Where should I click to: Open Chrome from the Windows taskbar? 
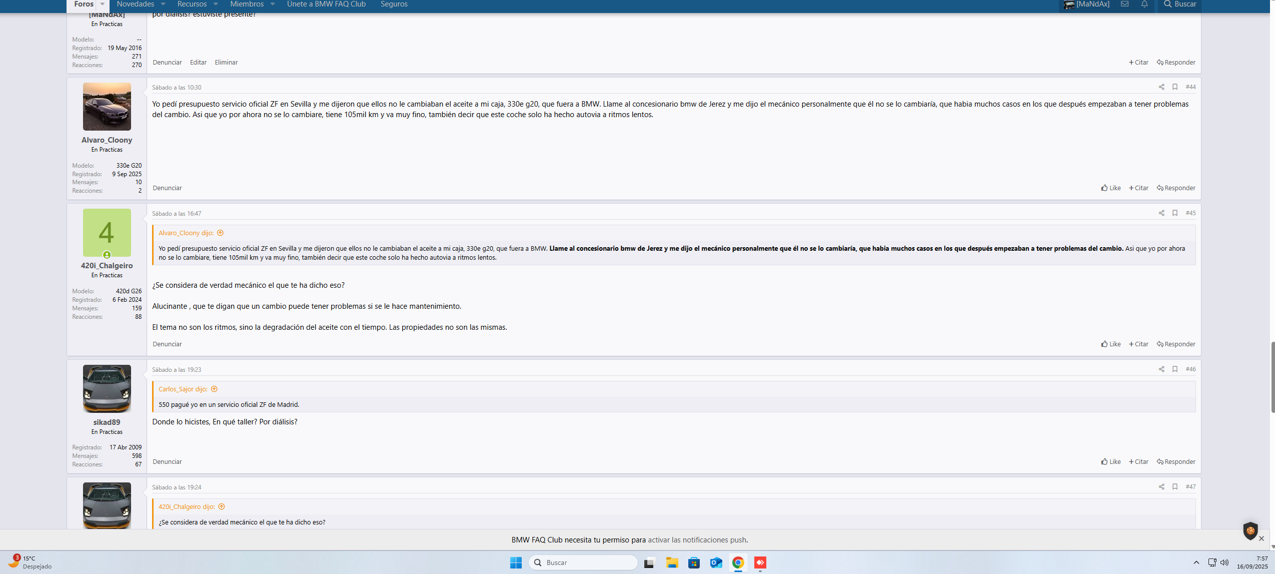point(738,562)
